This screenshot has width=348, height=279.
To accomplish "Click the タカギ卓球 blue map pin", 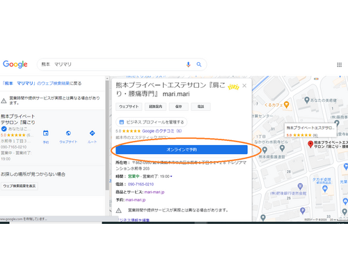I will pyautogui.click(x=325, y=188).
